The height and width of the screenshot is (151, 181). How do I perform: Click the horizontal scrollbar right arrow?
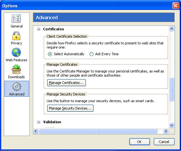(166, 131)
